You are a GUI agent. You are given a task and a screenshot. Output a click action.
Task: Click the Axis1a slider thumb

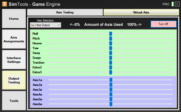(111, 80)
